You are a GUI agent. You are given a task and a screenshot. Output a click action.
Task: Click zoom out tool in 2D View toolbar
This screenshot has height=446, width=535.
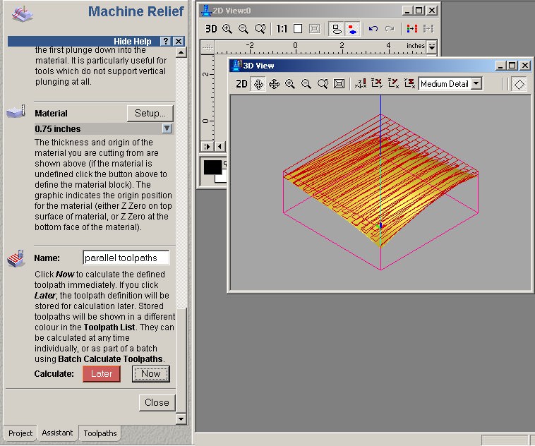[x=244, y=29]
